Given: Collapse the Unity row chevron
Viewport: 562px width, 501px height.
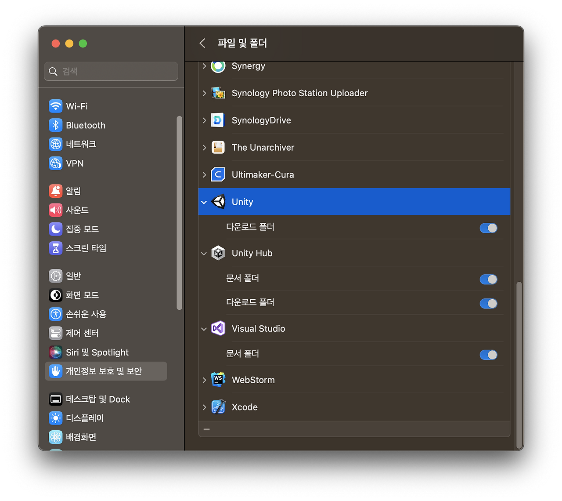Looking at the screenshot, I should tap(204, 202).
